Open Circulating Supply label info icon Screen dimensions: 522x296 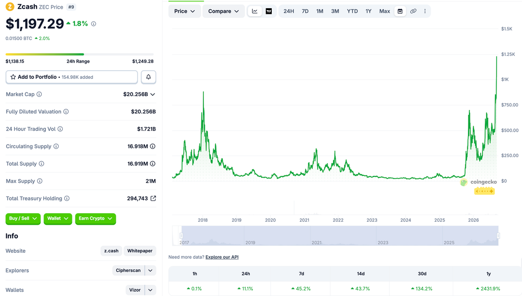tap(56, 146)
